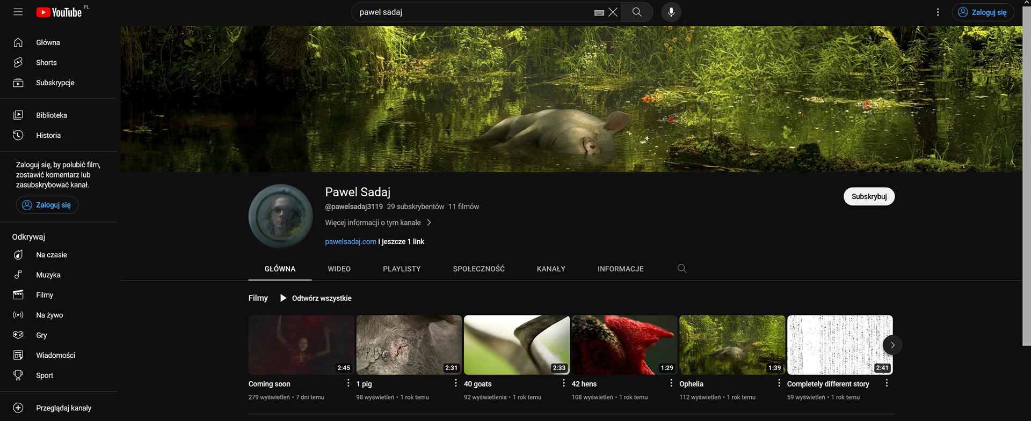This screenshot has height=421, width=1031.
Task: Open the three-dot settings menu in header
Action: pyautogui.click(x=938, y=12)
